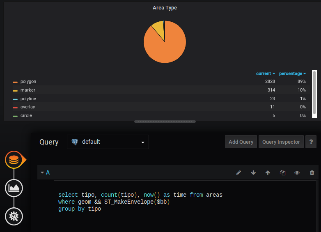
Task: Open the General settings gear icon
Action: pos(14,216)
